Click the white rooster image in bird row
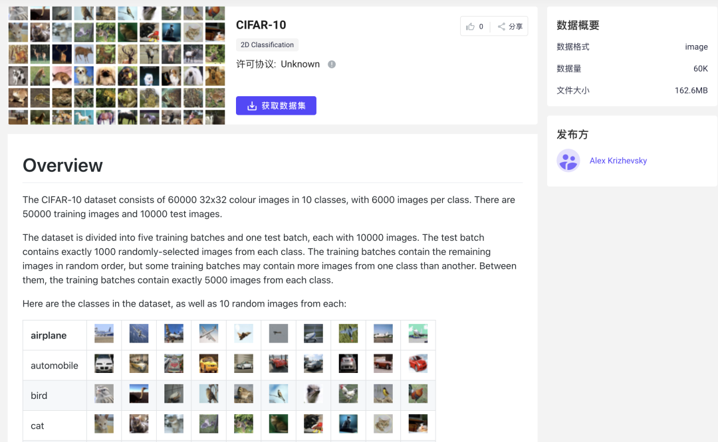Screen dimensions: 718x442 (348, 394)
